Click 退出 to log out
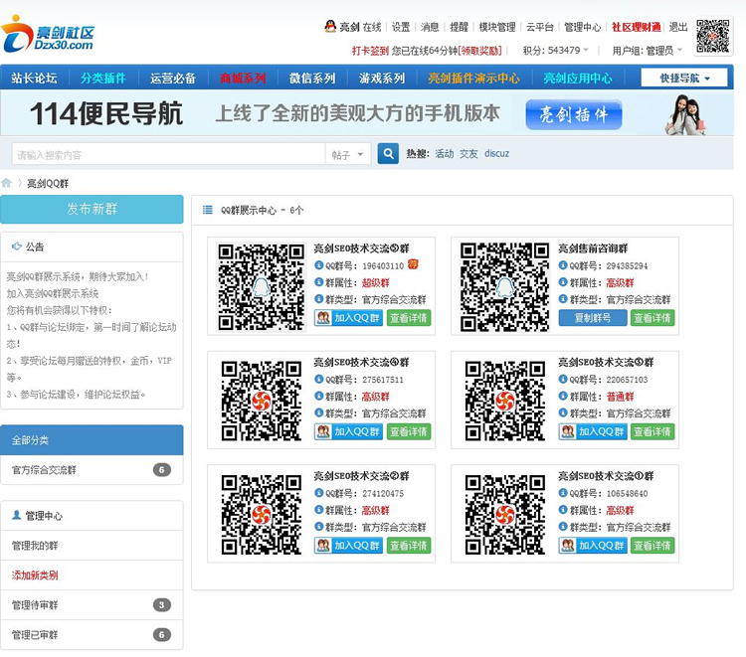The image size is (746, 657). [678, 27]
